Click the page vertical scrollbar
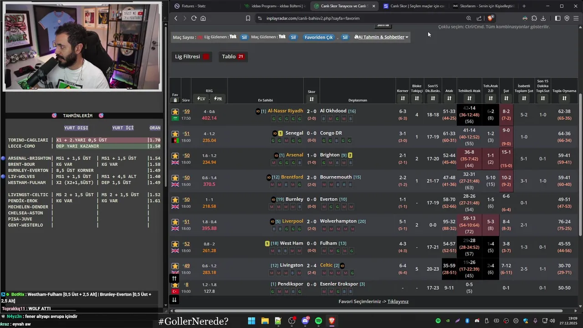This screenshot has height=328, width=583. tap(580, 164)
